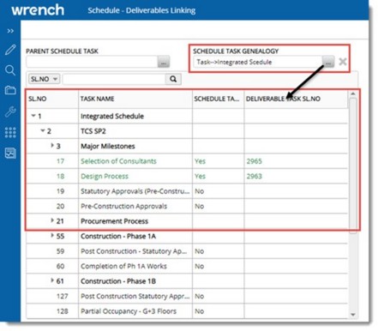Expand the sidebar with double chevron icon
Screen dimensions: 378x331
pyautogui.click(x=10, y=31)
